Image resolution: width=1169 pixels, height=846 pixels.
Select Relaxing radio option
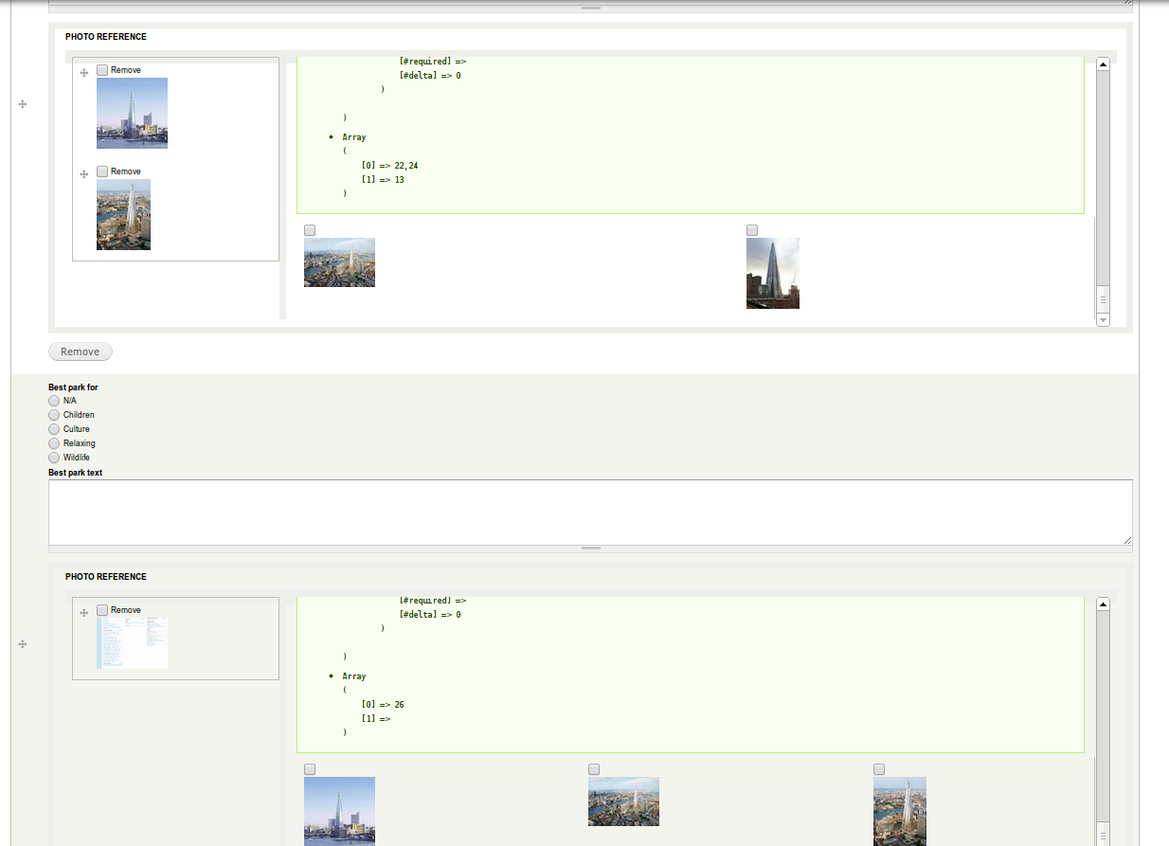pyautogui.click(x=54, y=443)
